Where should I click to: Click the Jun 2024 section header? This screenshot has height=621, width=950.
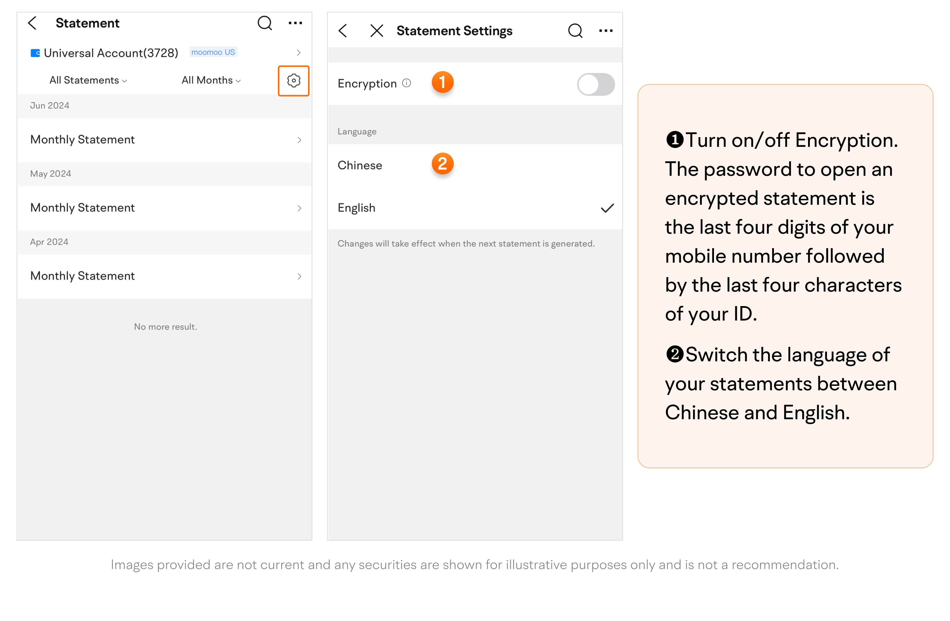[x=164, y=106]
